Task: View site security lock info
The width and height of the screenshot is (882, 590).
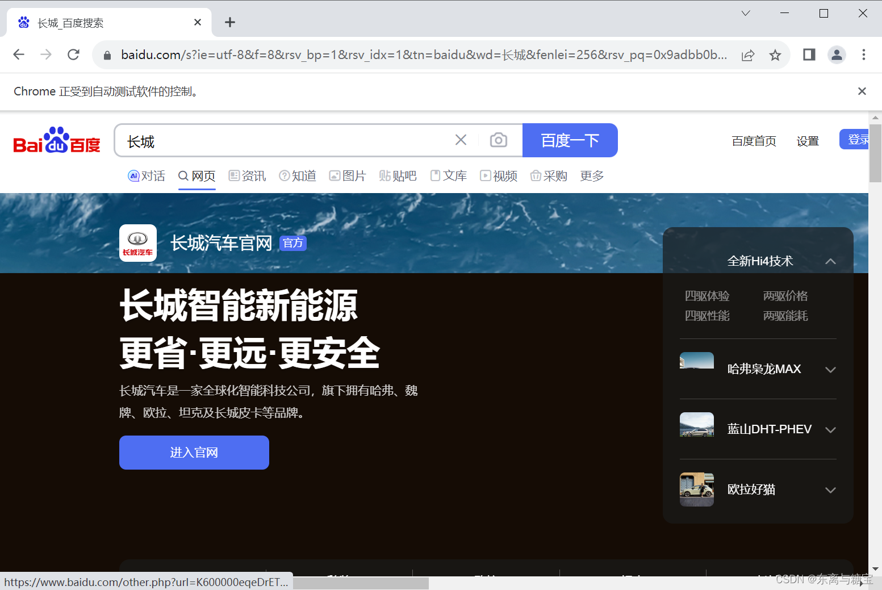Action: click(x=107, y=55)
